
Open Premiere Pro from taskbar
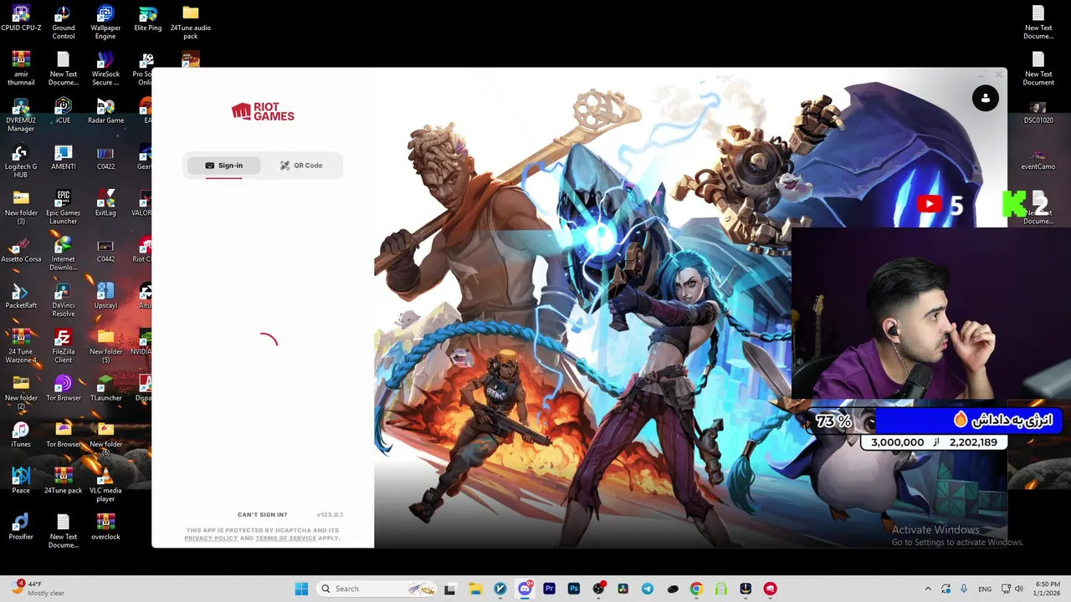coord(549,589)
